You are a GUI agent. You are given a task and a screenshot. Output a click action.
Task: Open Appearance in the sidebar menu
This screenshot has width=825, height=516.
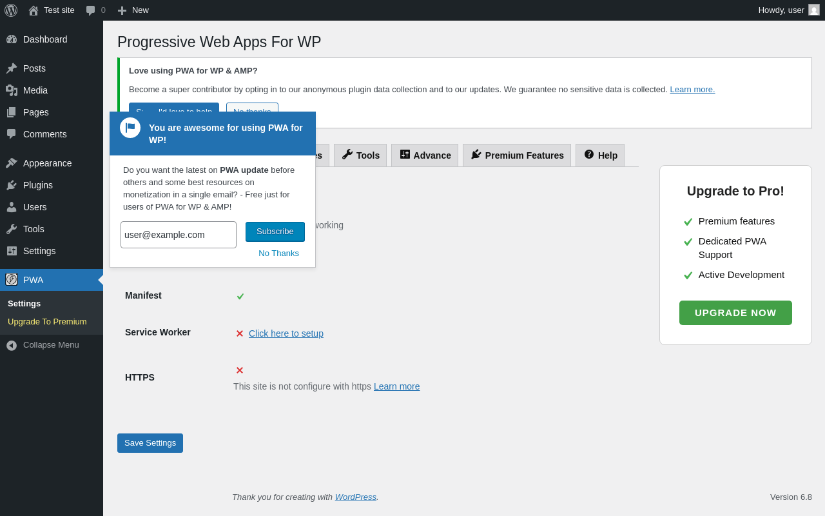click(47, 163)
